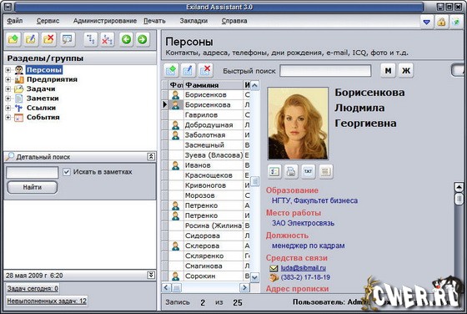This screenshot has height=314, width=467.
Task: Expand the Персоны tree node
Action: click(x=8, y=70)
